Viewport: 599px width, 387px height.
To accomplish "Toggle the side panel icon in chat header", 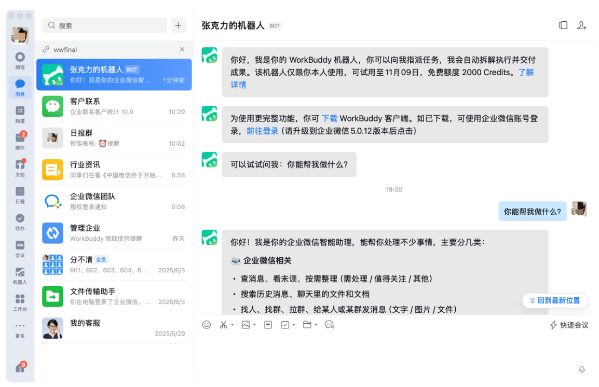I will coord(563,25).
